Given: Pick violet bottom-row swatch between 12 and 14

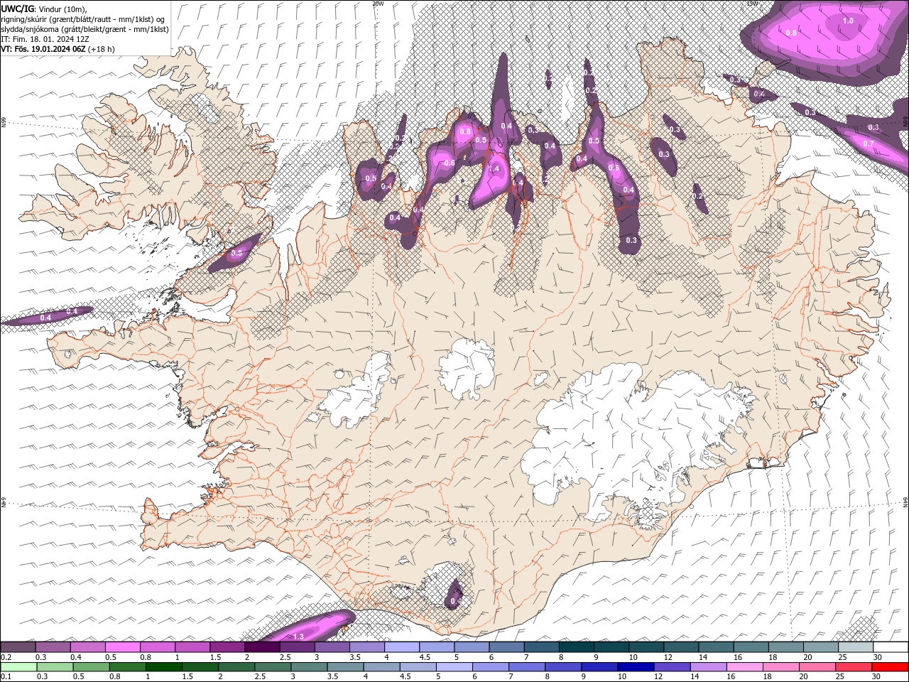Looking at the screenshot, I should [671, 666].
